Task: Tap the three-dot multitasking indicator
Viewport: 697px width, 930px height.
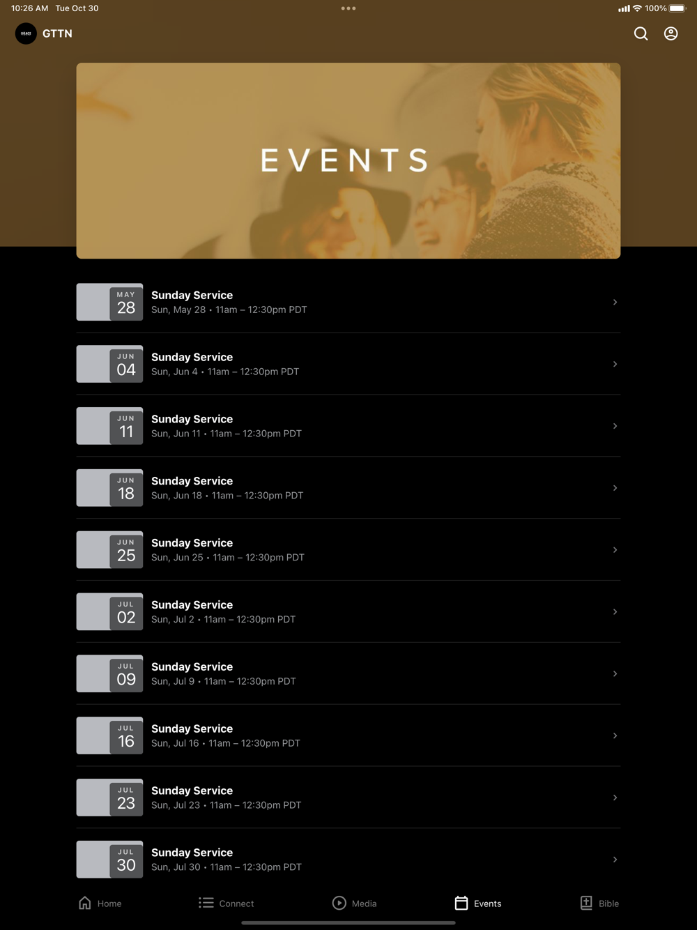Action: point(348,8)
